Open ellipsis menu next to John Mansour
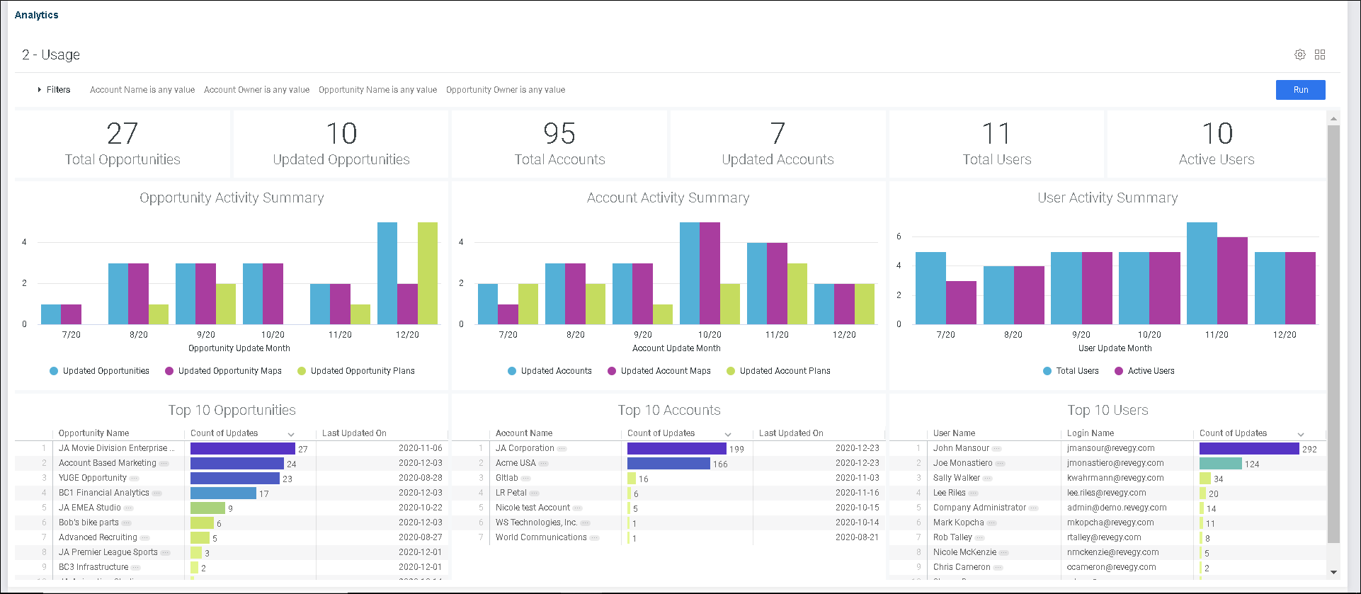The image size is (1361, 594). (x=996, y=449)
